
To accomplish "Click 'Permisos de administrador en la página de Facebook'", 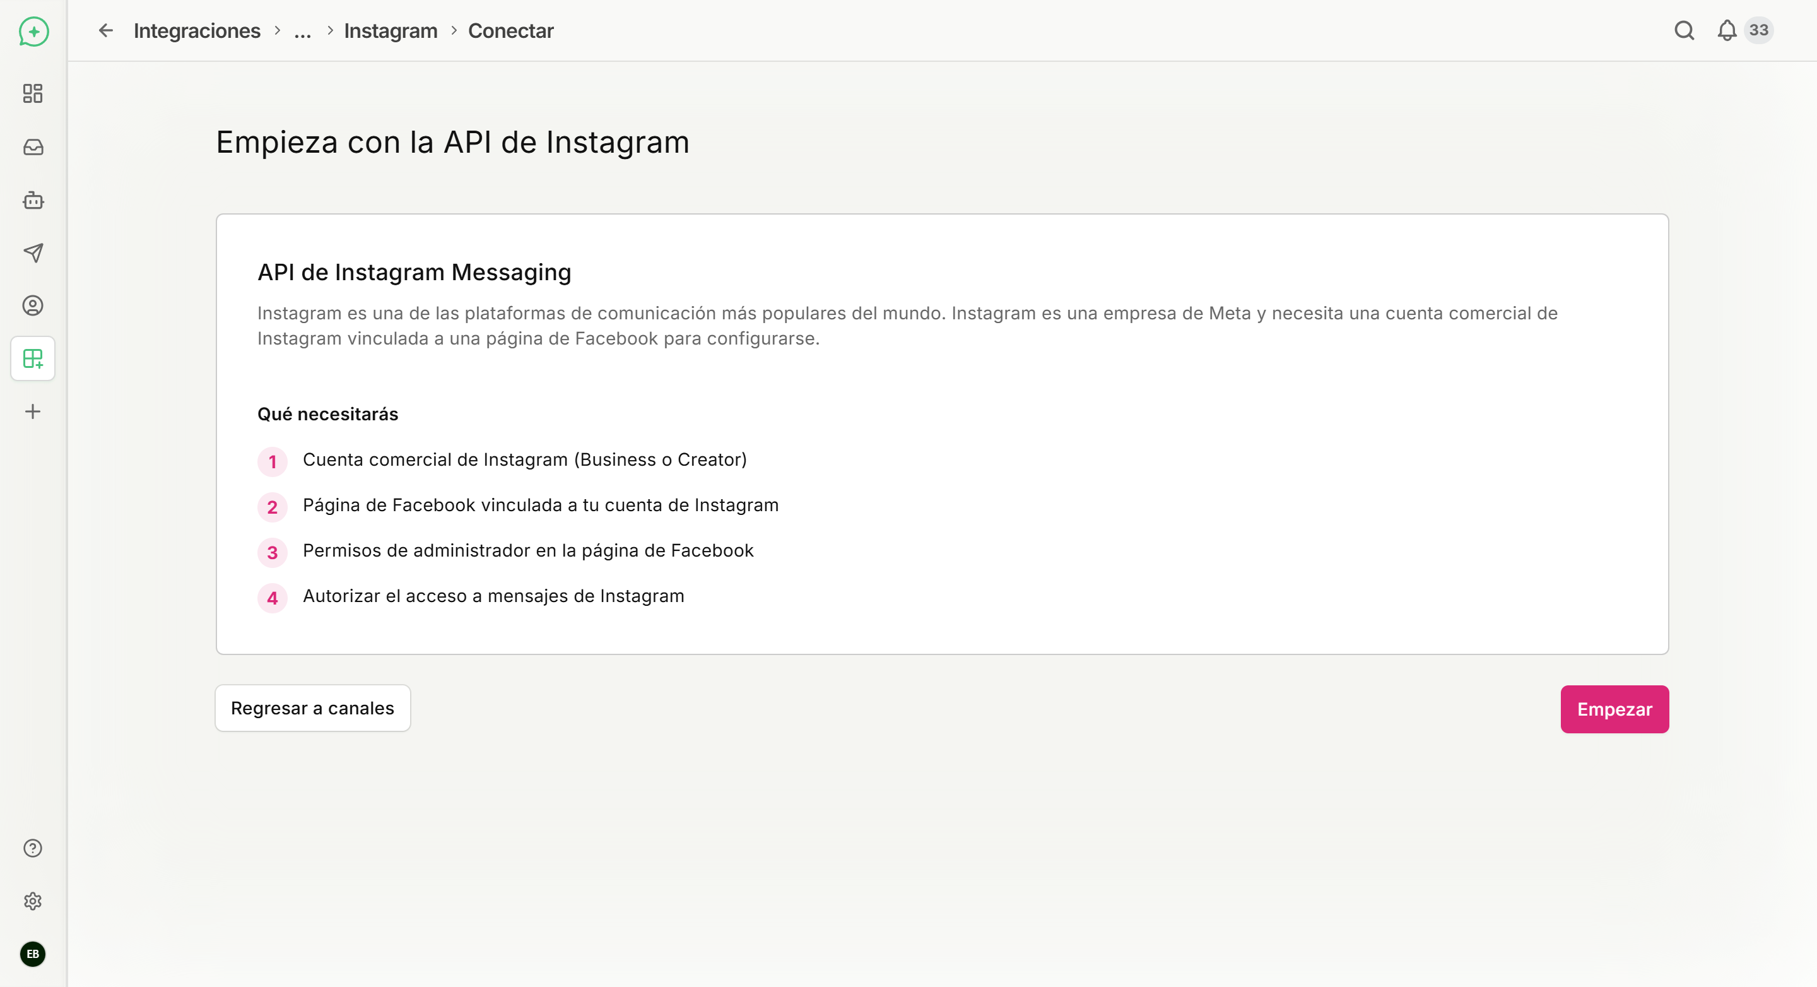I will point(528,551).
